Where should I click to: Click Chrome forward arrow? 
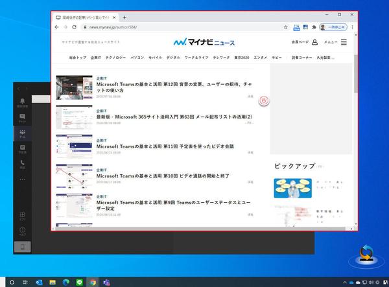[x=65, y=27]
